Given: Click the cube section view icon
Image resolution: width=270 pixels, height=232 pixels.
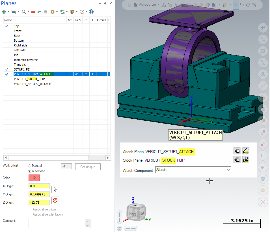Looking at the screenshot, I should (x=72, y=12).
